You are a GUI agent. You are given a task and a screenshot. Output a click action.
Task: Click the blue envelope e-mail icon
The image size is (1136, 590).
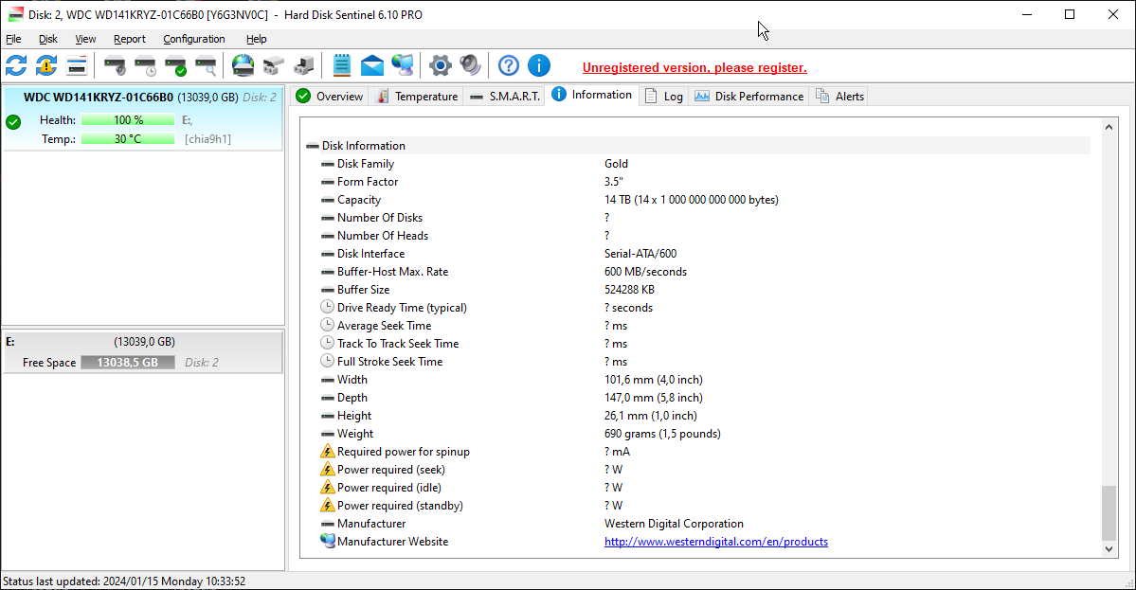pyautogui.click(x=372, y=66)
